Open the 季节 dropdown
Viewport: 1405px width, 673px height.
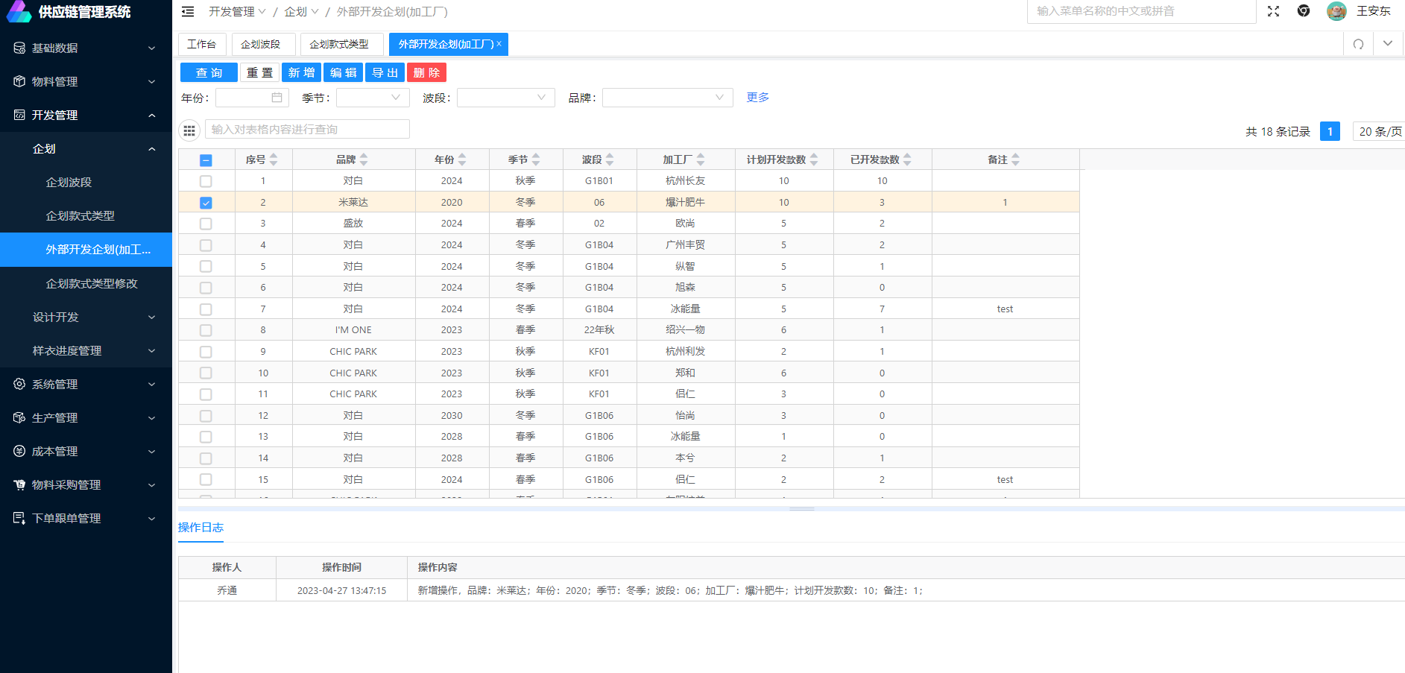(373, 98)
